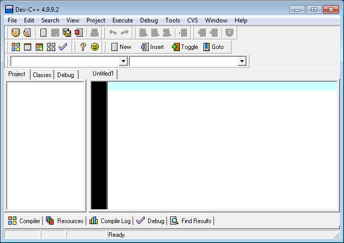Maximize the Dev-C++ window

[x=314, y=10]
